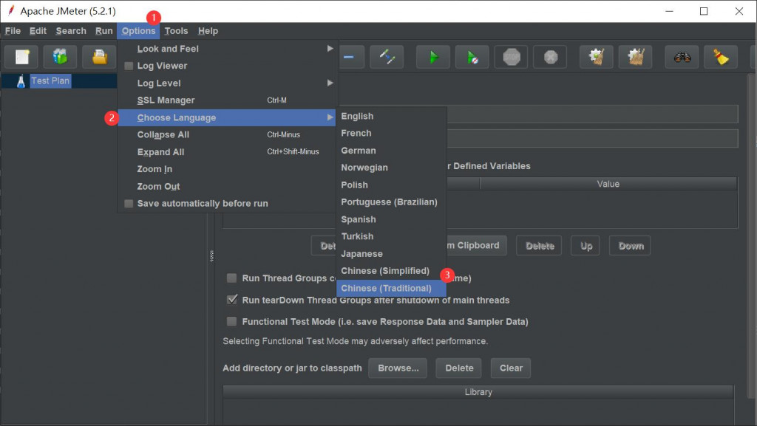Viewport: 757px width, 426px height.
Task: Click the broom Reset Search icon
Action: [x=721, y=58]
